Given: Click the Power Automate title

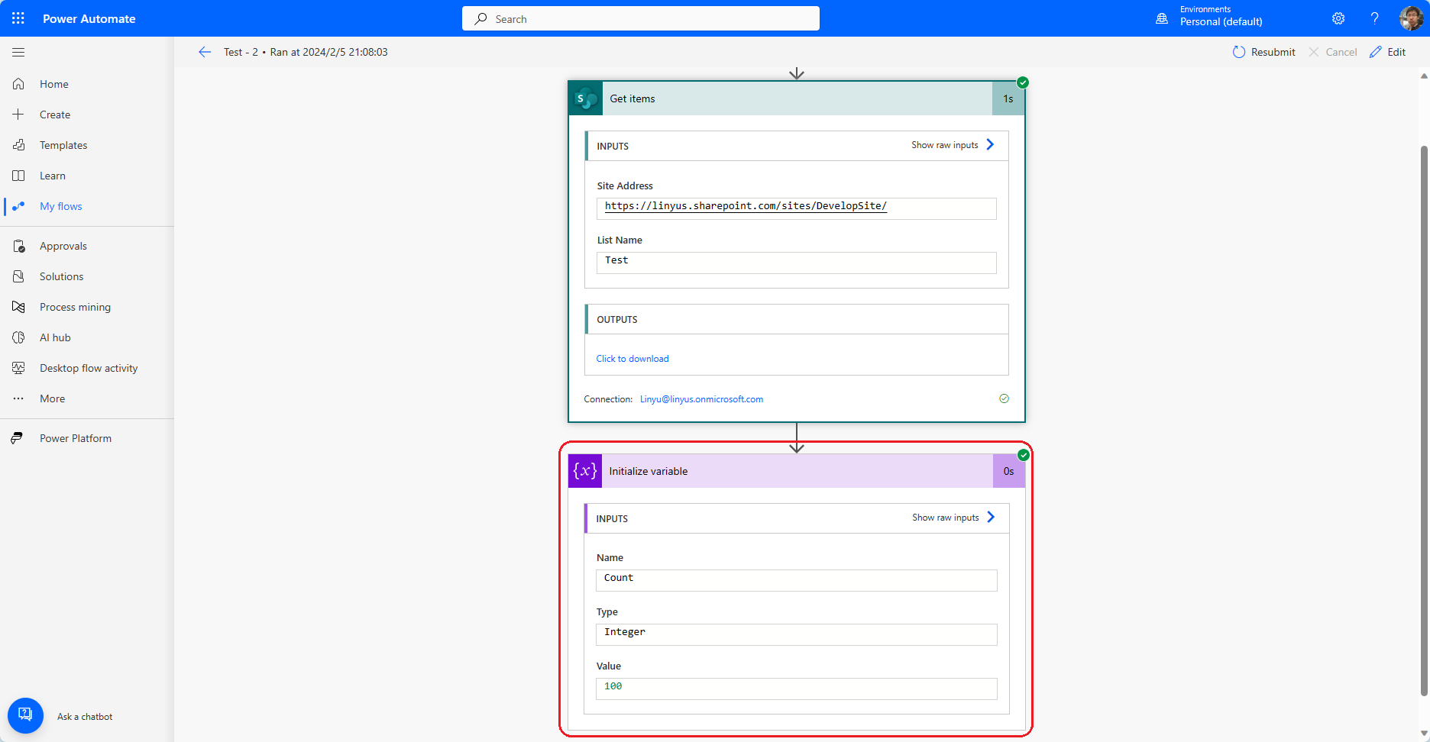Looking at the screenshot, I should (x=89, y=18).
